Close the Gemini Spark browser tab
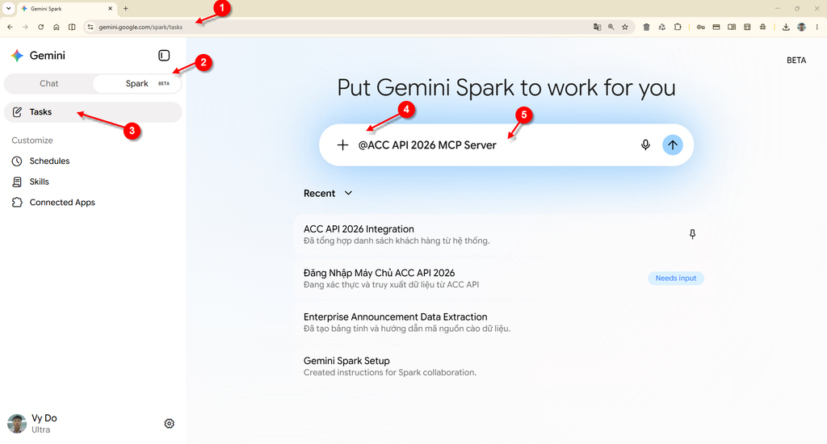 [x=110, y=8]
